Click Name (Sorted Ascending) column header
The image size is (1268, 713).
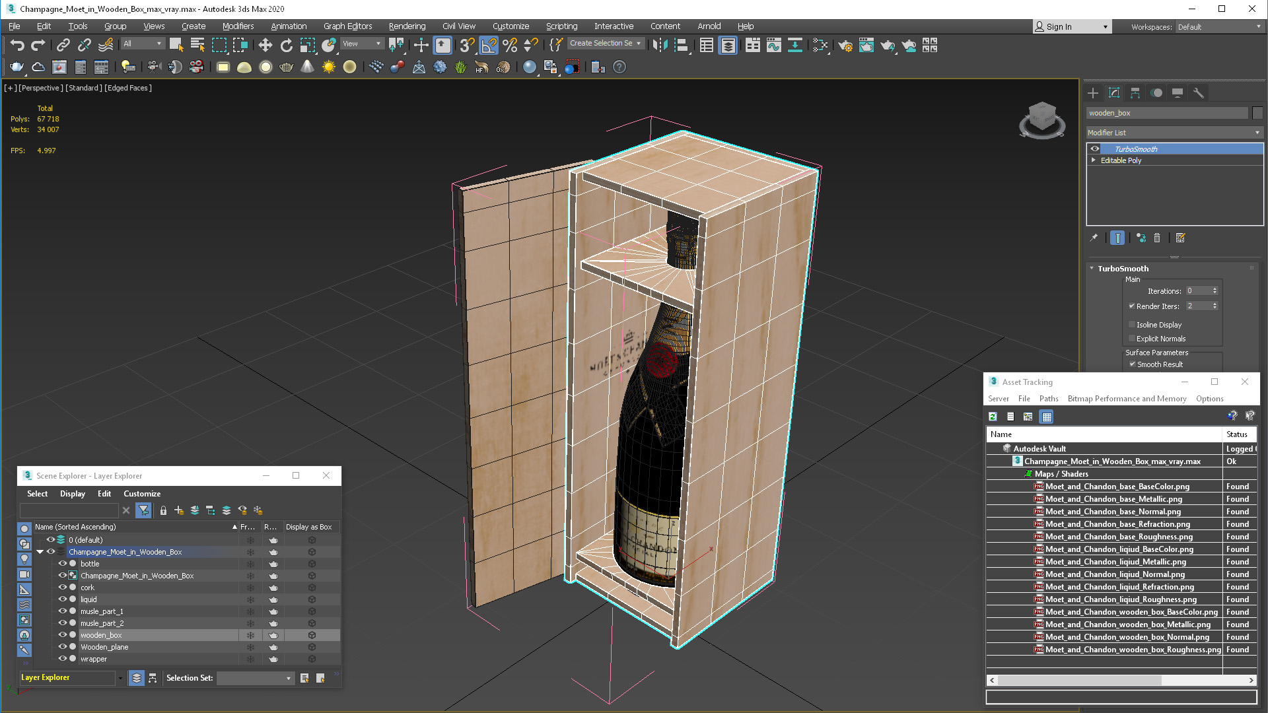[x=135, y=527]
